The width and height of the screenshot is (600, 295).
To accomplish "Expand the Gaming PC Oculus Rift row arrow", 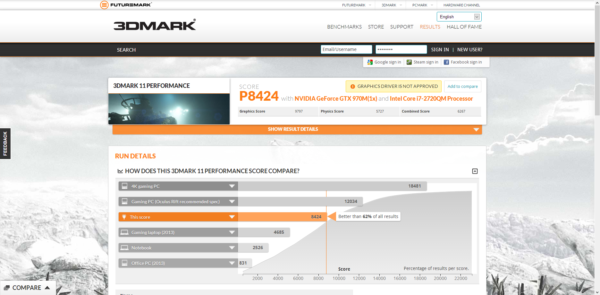I will tap(232, 201).
